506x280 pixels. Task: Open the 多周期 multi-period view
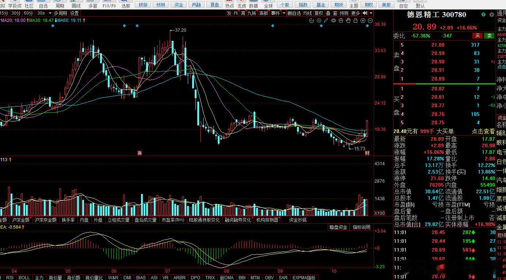click(61, 13)
